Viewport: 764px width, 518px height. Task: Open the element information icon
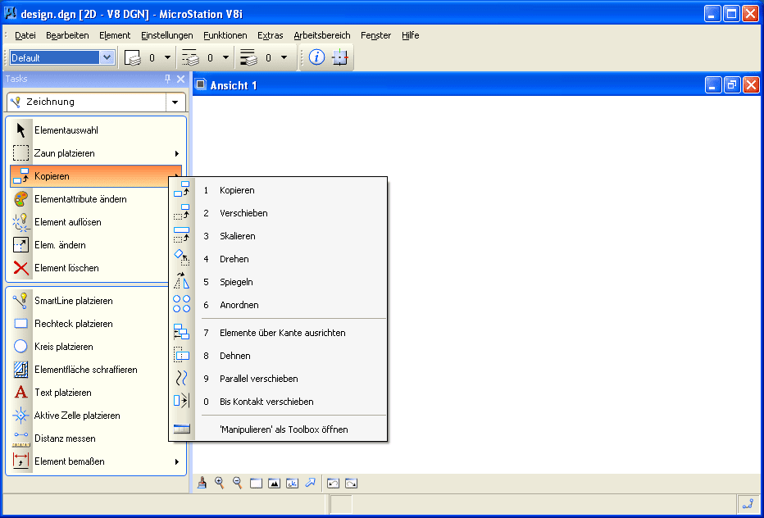coord(317,57)
